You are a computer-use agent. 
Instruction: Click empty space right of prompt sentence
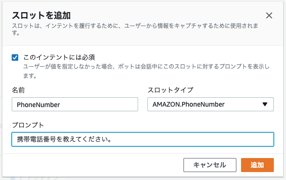coord(191,139)
